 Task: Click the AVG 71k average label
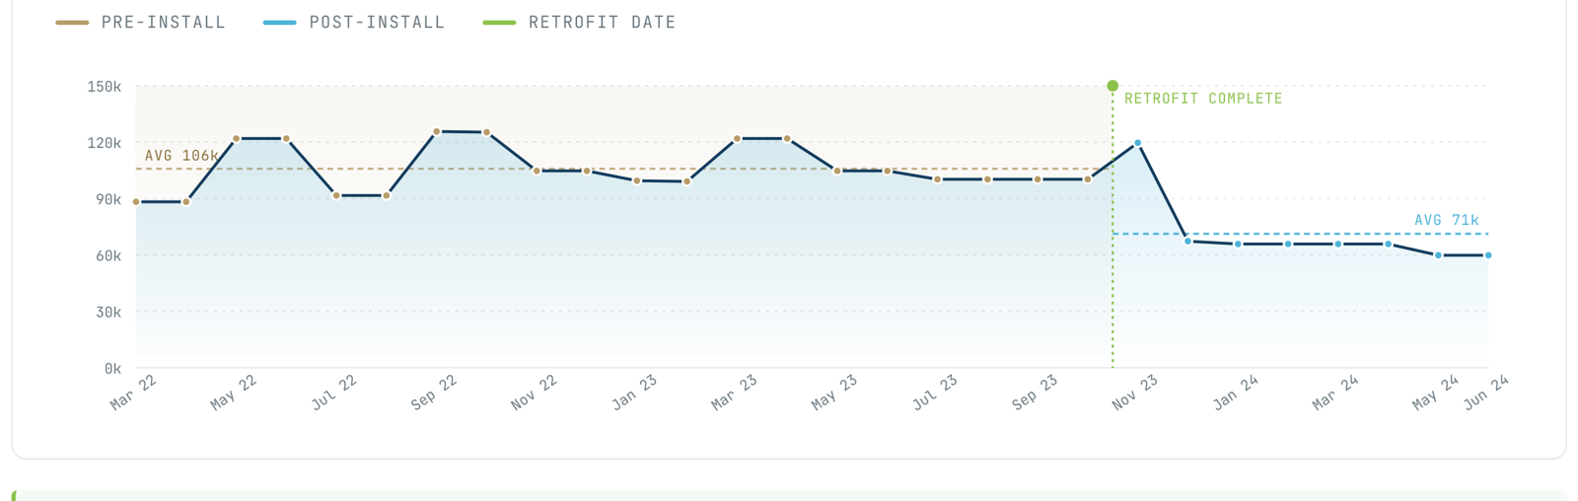(x=1446, y=220)
